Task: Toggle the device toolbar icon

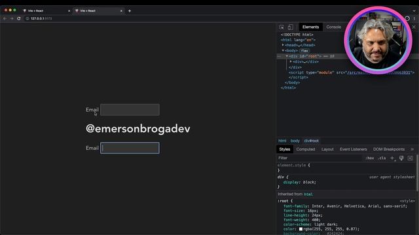Action: point(291,27)
